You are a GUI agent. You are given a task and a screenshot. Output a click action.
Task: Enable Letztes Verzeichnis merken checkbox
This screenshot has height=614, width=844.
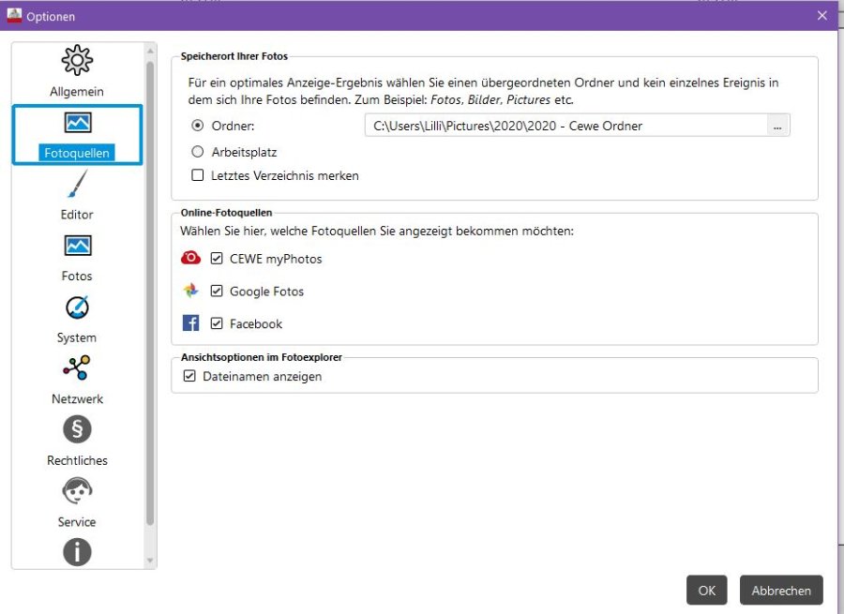(x=198, y=175)
